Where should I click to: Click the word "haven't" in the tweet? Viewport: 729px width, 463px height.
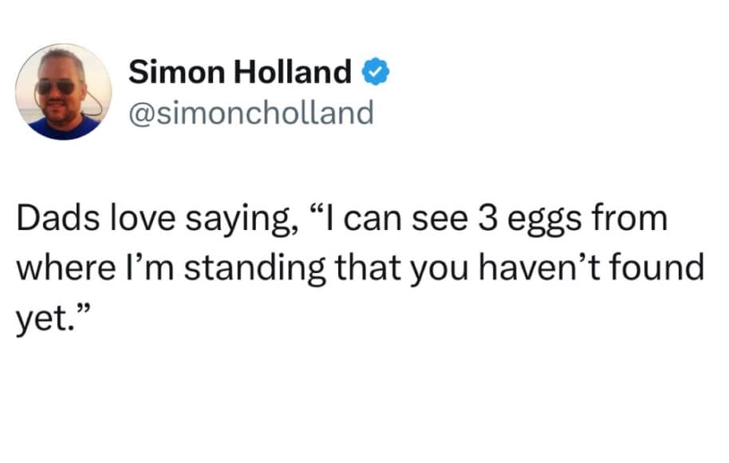tap(533, 268)
